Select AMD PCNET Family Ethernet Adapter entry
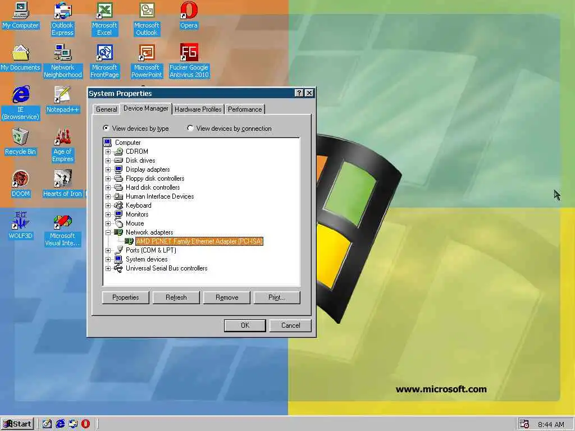Image resolution: width=575 pixels, height=431 pixels. (x=199, y=241)
